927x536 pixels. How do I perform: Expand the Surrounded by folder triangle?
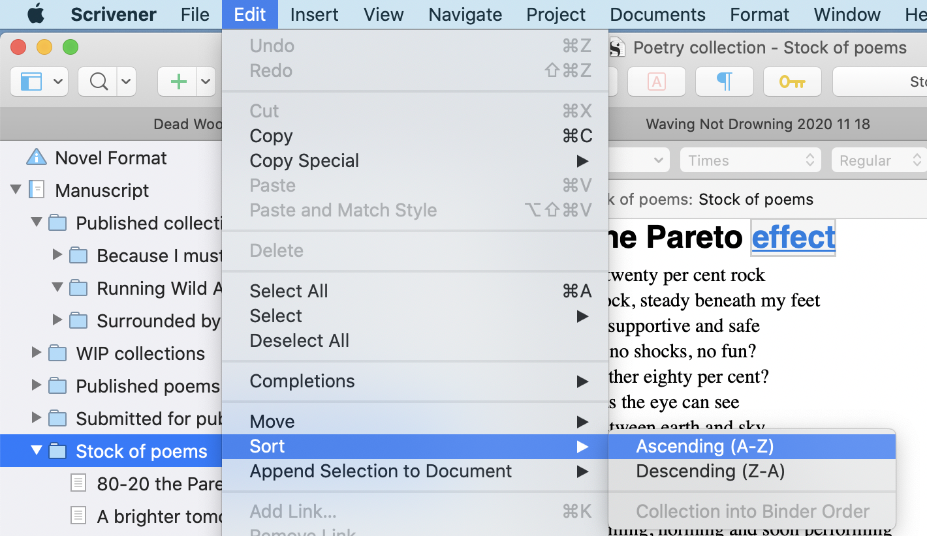click(x=57, y=320)
